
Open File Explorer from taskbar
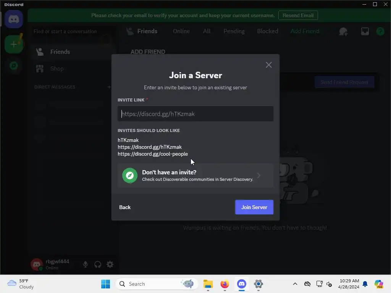tap(208, 284)
